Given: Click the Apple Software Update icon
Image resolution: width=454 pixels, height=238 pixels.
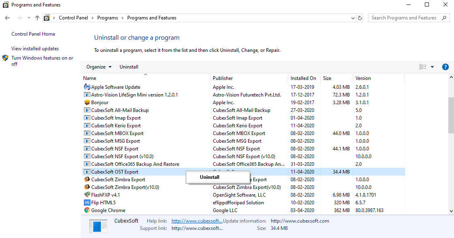Looking at the screenshot, I should pos(87,87).
